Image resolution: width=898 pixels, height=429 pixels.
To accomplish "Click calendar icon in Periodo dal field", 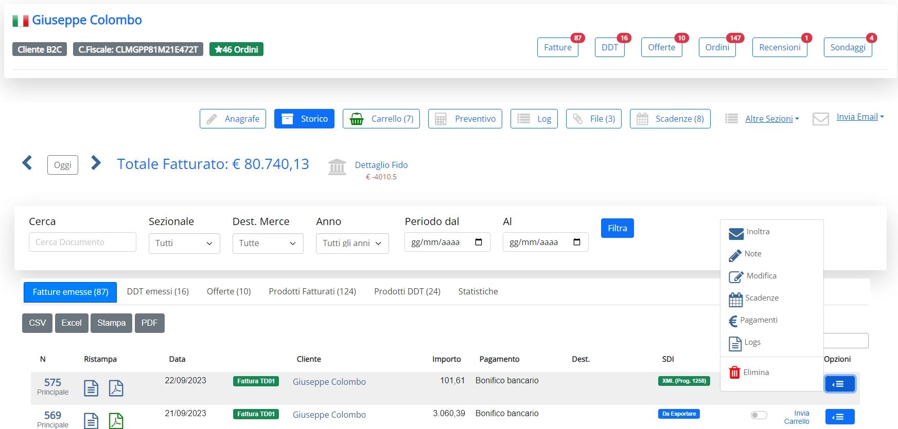I will [479, 242].
